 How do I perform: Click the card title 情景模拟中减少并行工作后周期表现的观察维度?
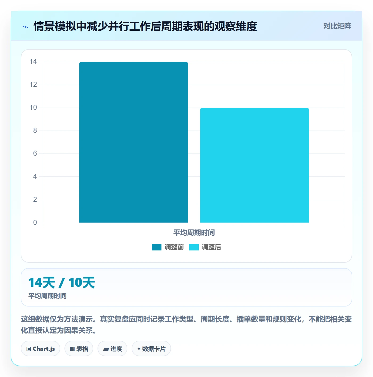pos(145,26)
